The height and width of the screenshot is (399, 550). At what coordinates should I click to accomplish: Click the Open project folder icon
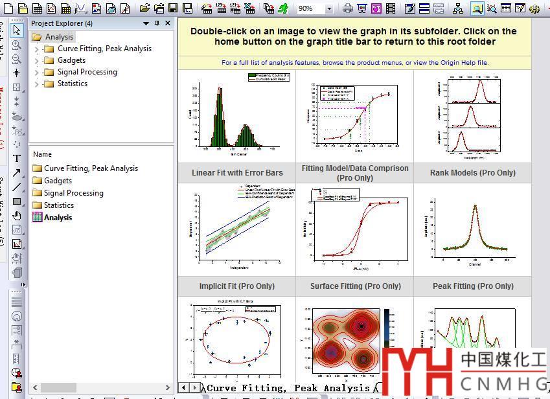pos(144,8)
